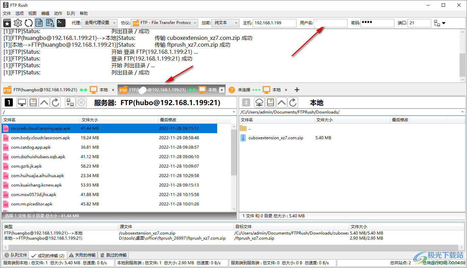
Task: Open the bookmarks star icon in top toolbar
Action: pyautogui.click(x=7, y=23)
